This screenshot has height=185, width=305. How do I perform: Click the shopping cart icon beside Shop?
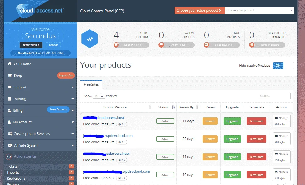tap(9, 76)
